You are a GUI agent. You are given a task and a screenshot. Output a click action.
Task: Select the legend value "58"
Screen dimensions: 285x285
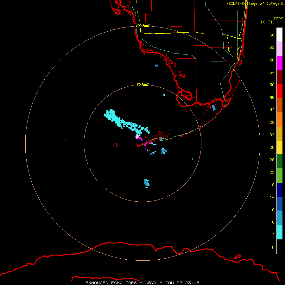pyautogui.click(x=272, y=60)
